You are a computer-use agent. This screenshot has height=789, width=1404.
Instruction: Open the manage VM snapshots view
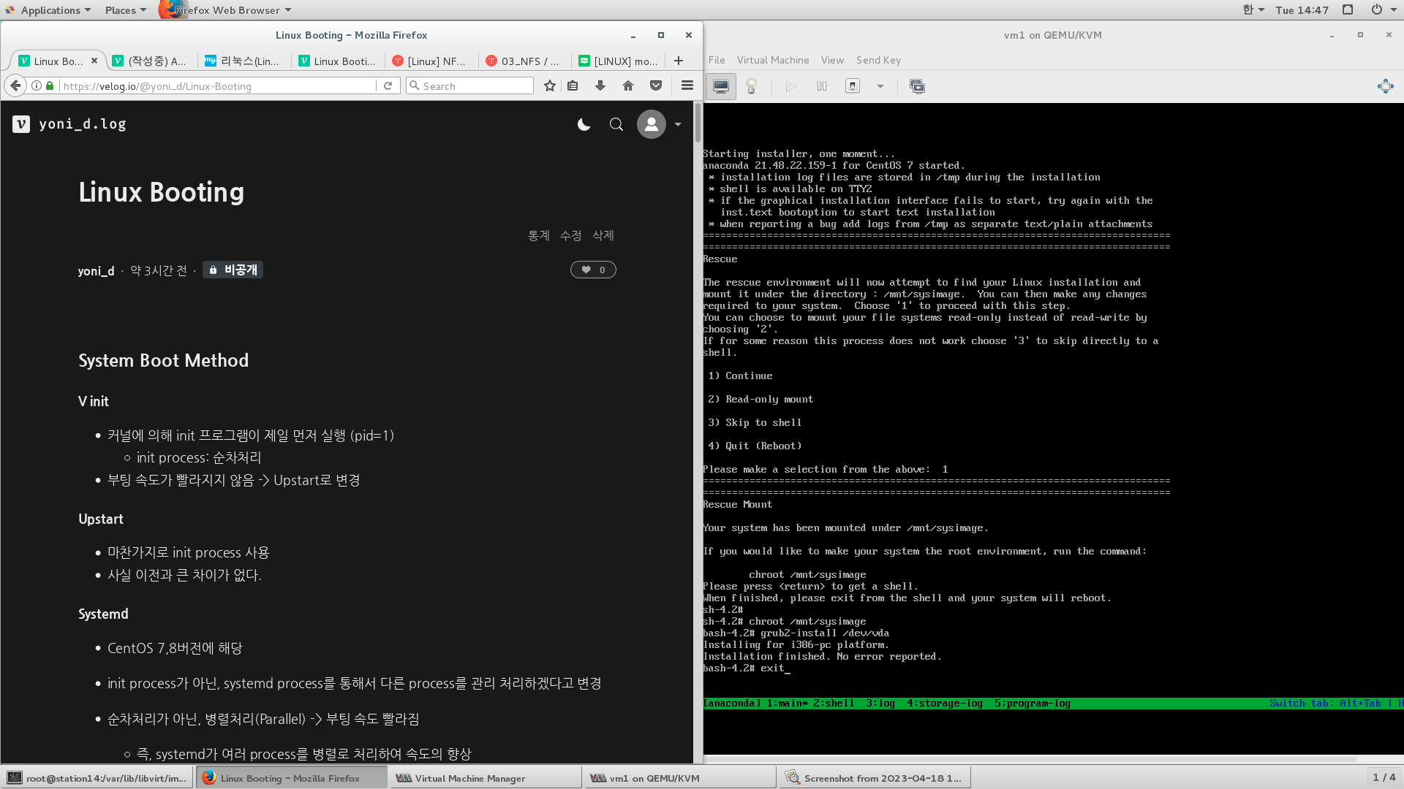click(916, 86)
